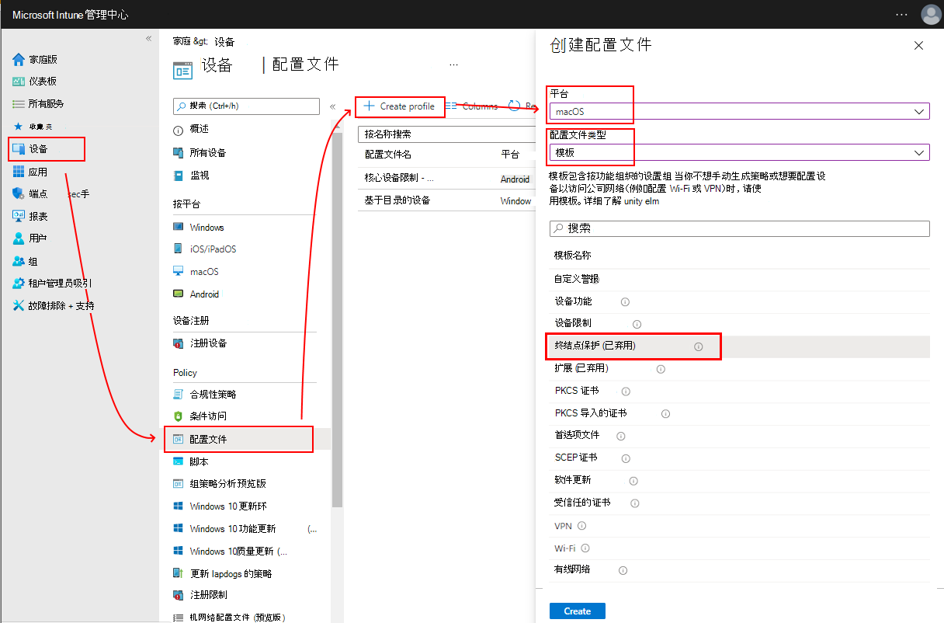944x623 pixels.
Task: Open the 故障排除 + 支持 wrench icon
Action: point(19,306)
